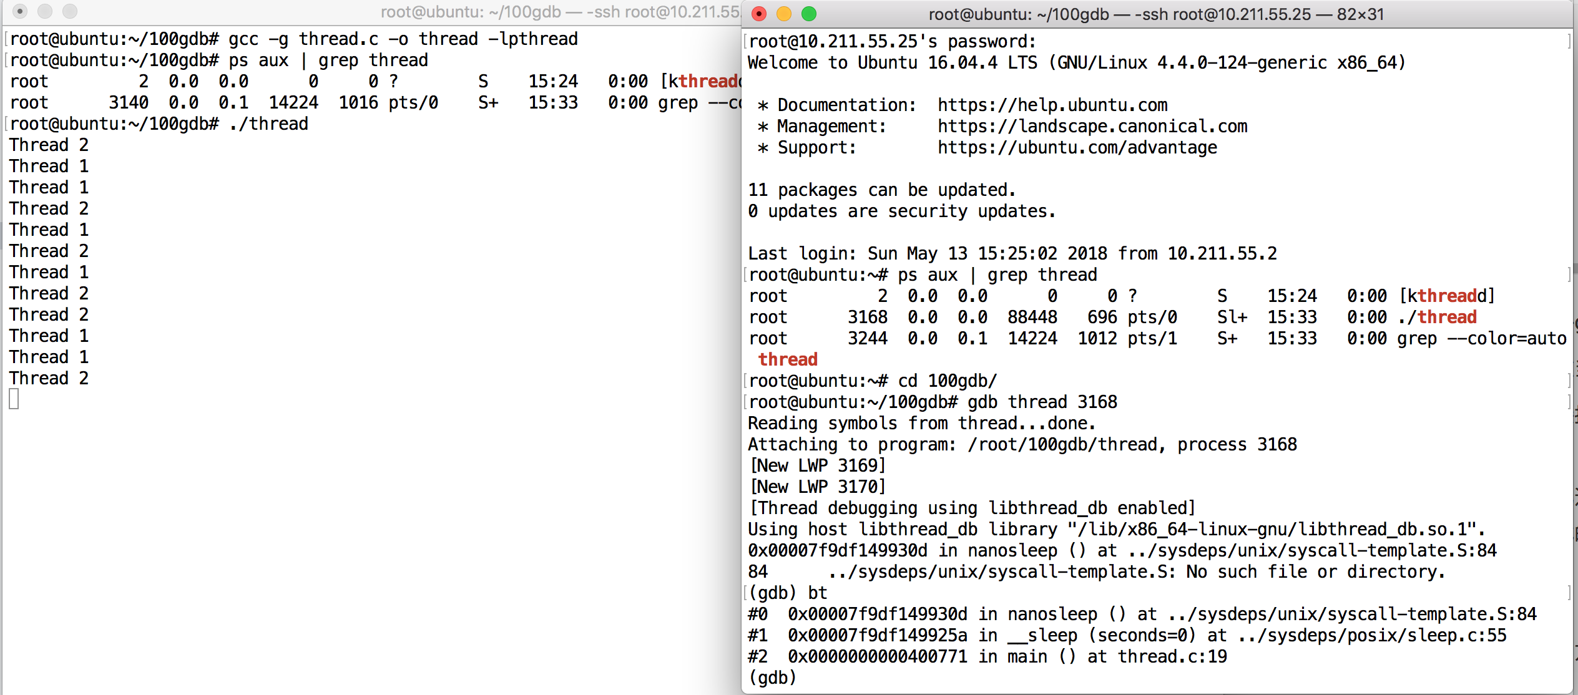Click the red close button of the right terminal
This screenshot has width=1578, height=695.
(x=759, y=14)
